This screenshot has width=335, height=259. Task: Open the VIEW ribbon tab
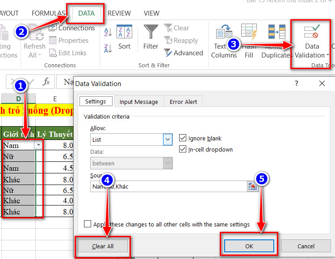click(x=151, y=13)
